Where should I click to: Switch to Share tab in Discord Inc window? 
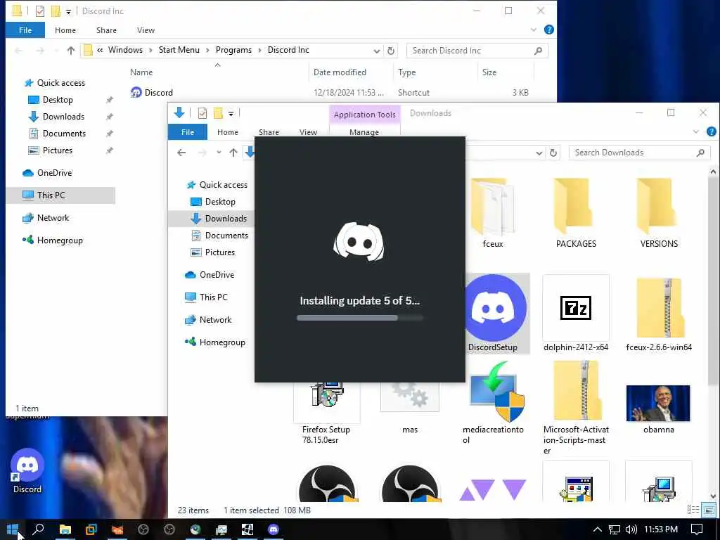[x=106, y=30]
